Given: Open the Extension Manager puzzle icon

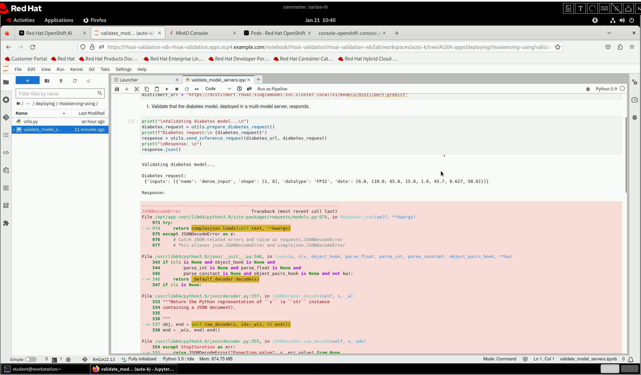Looking at the screenshot, I should pos(6,223).
